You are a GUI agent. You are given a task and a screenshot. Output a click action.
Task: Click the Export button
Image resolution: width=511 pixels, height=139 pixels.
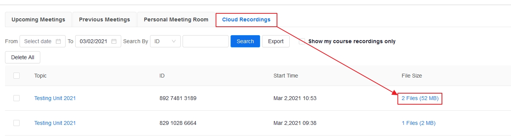coord(276,41)
